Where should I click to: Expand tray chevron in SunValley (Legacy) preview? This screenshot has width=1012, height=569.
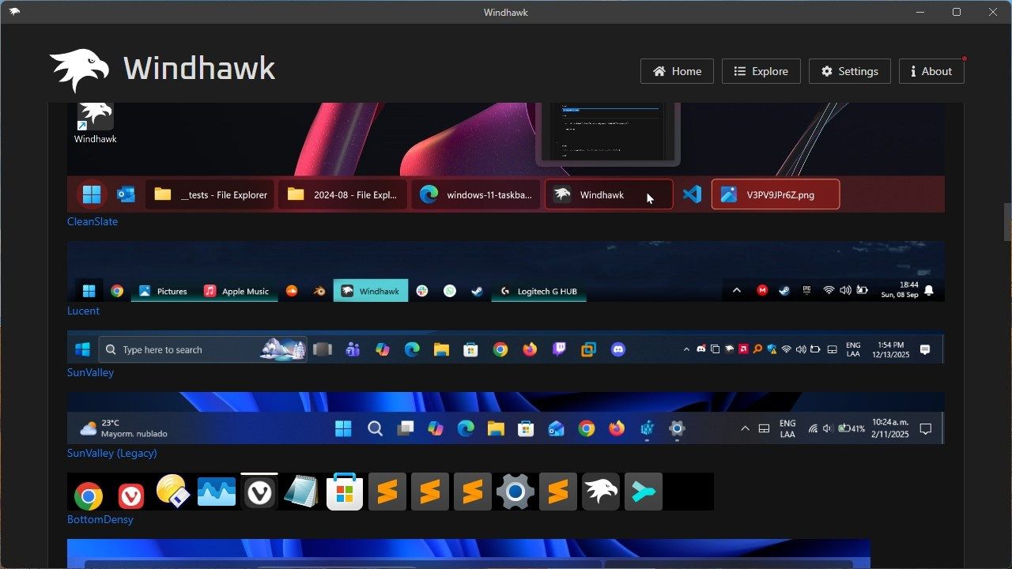pos(745,428)
